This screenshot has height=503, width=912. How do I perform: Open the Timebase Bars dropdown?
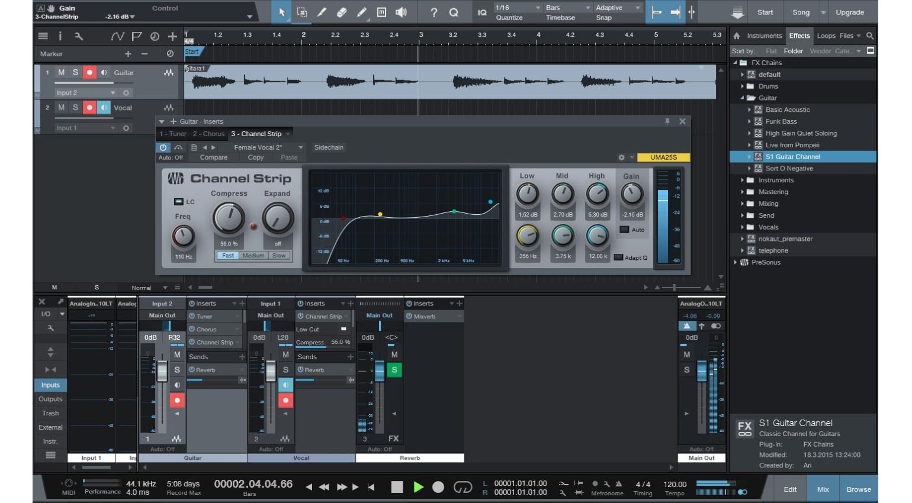tap(568, 8)
